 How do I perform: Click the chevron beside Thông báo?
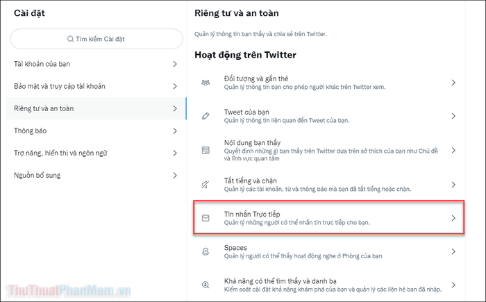point(175,131)
